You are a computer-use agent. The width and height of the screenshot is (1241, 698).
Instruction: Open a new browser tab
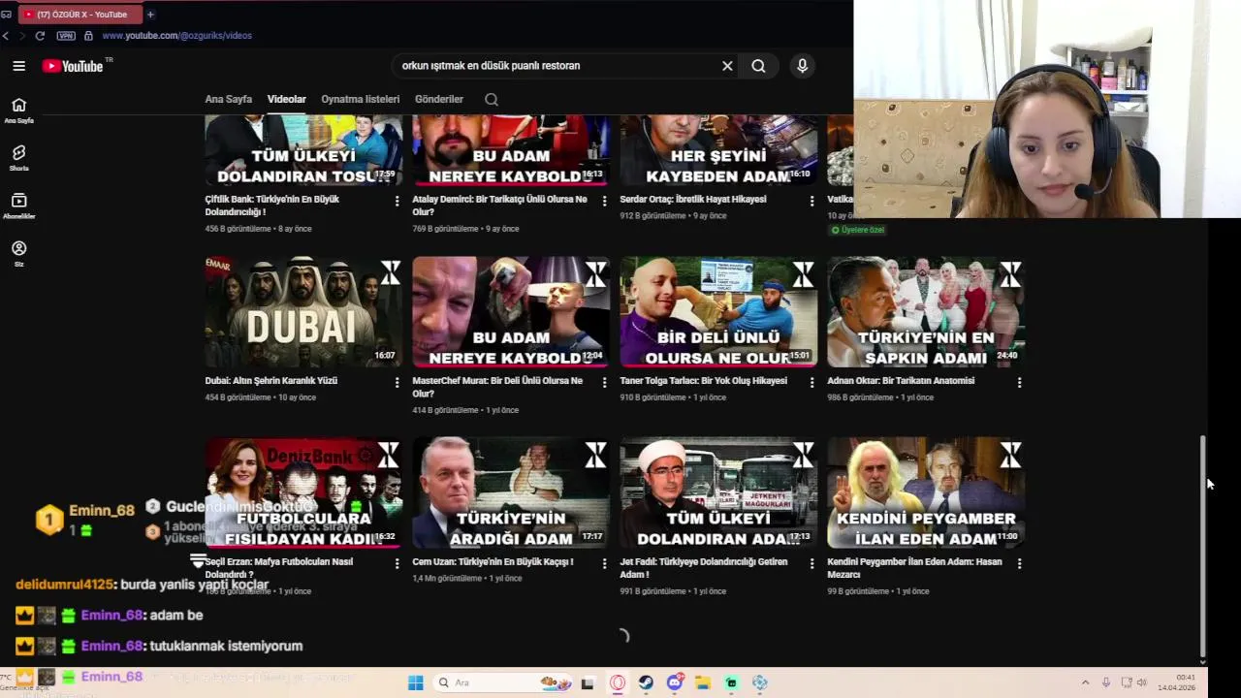point(150,15)
